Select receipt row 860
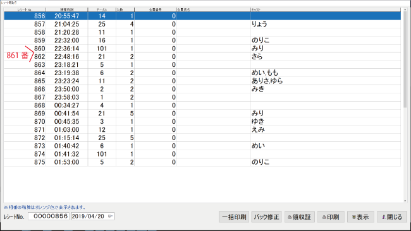This screenshot has height=231, width=411. pos(202,49)
